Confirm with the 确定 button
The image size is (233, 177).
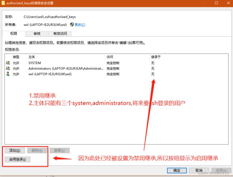[177, 171]
